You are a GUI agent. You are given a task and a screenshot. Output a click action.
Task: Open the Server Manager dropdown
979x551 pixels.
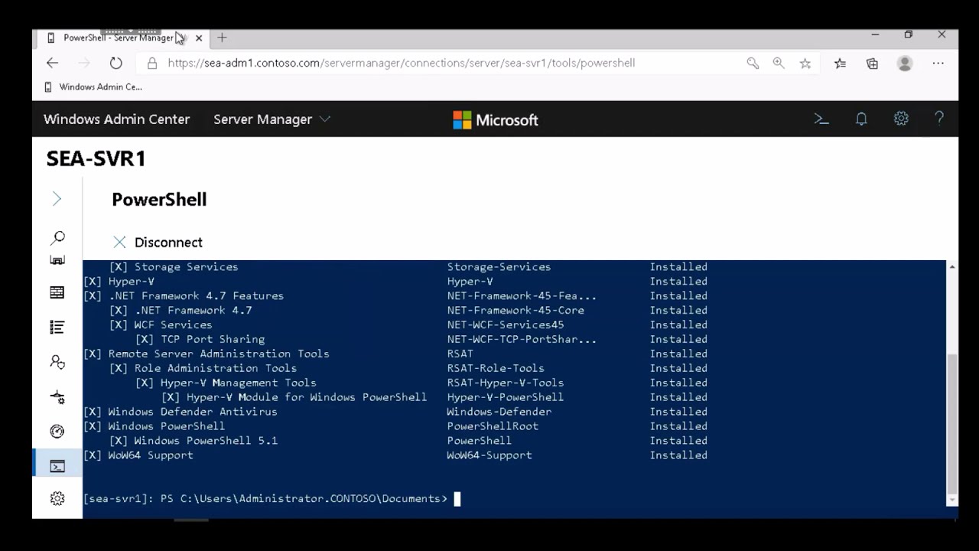tap(272, 119)
